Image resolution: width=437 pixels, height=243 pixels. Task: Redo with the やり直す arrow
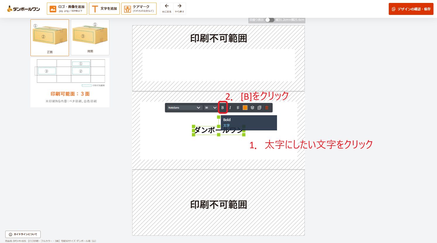click(180, 8)
